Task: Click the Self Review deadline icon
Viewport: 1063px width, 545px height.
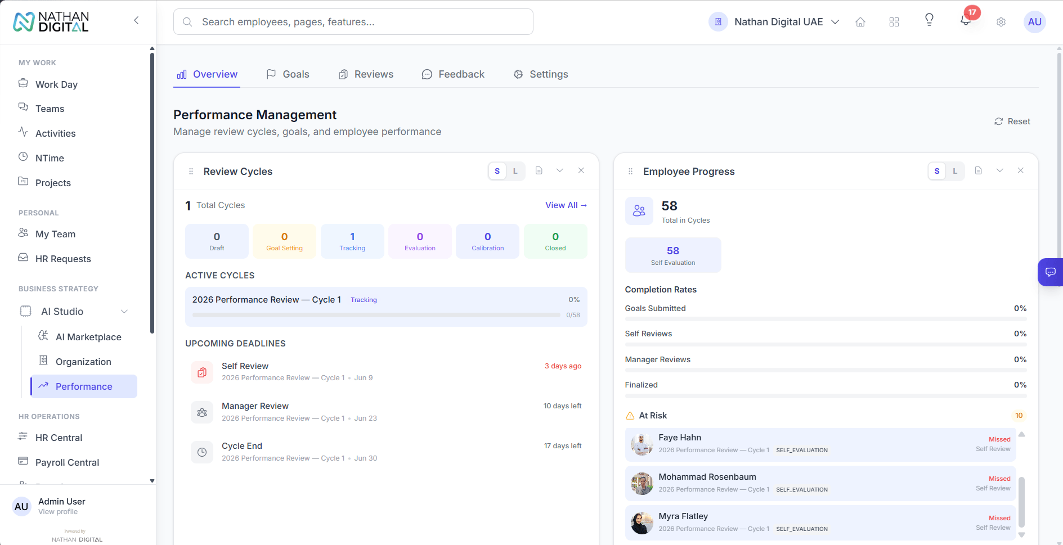Action: pyautogui.click(x=202, y=372)
